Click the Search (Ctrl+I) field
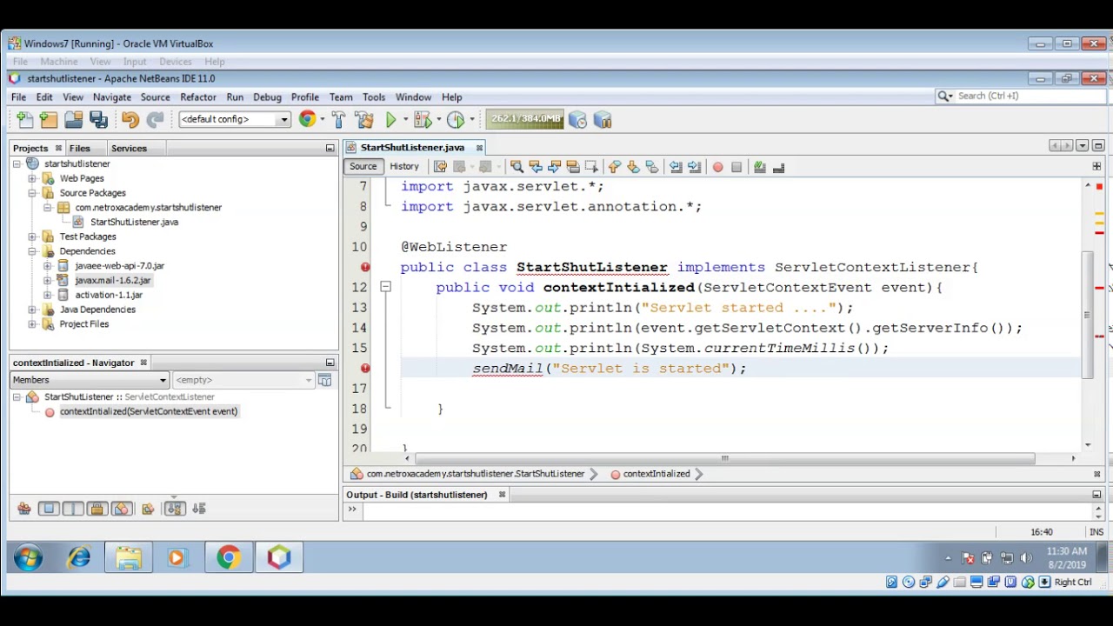The height and width of the screenshot is (626, 1113). point(1026,97)
